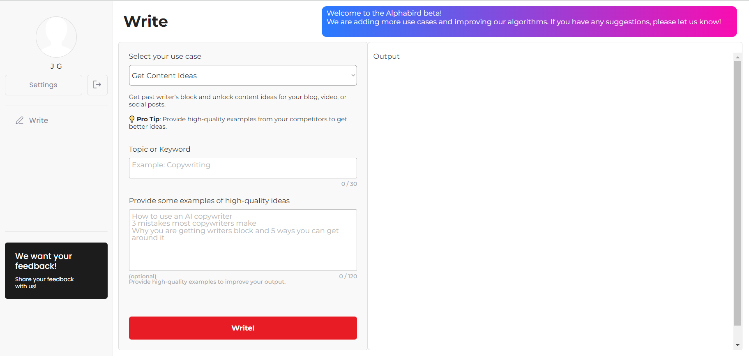This screenshot has height=356, width=749.
Task: Click the high-quality ideas examples textarea
Action: point(243,240)
